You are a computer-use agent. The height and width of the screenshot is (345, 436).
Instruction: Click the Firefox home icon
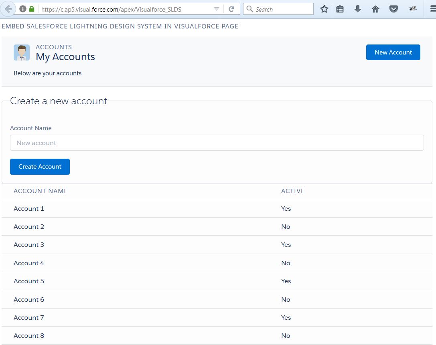pyautogui.click(x=375, y=8)
